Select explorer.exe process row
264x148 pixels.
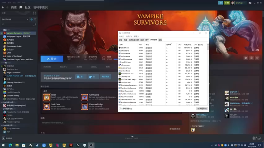point(162,68)
